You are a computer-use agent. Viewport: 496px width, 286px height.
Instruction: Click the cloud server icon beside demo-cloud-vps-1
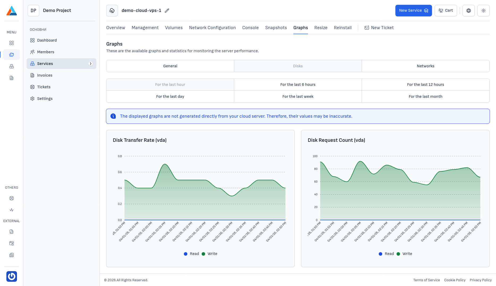click(112, 11)
